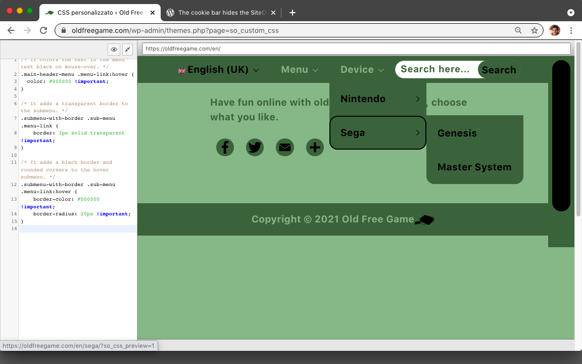The width and height of the screenshot is (582, 364).
Task: Share via email icon
Action: (285, 148)
